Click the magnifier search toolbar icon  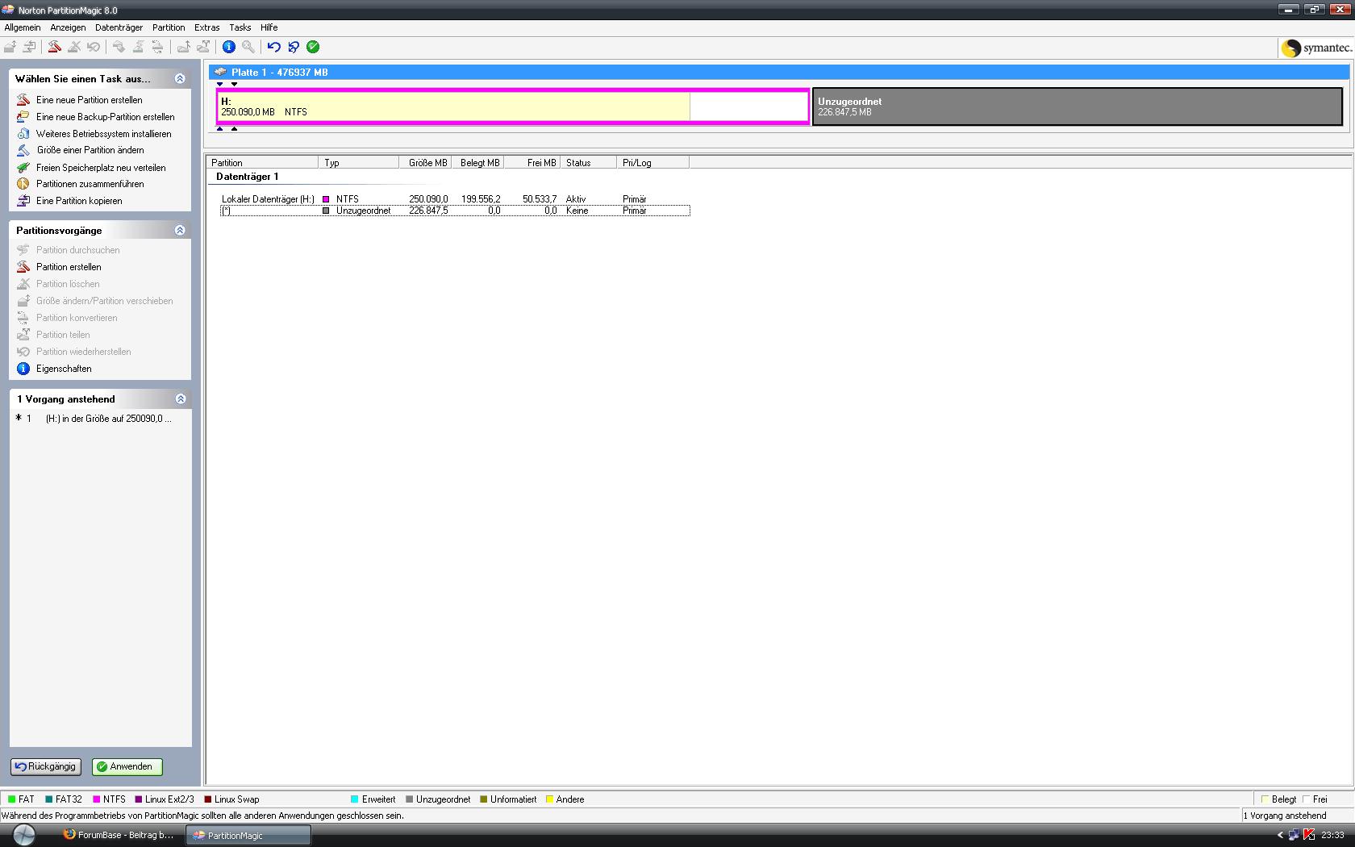248,47
